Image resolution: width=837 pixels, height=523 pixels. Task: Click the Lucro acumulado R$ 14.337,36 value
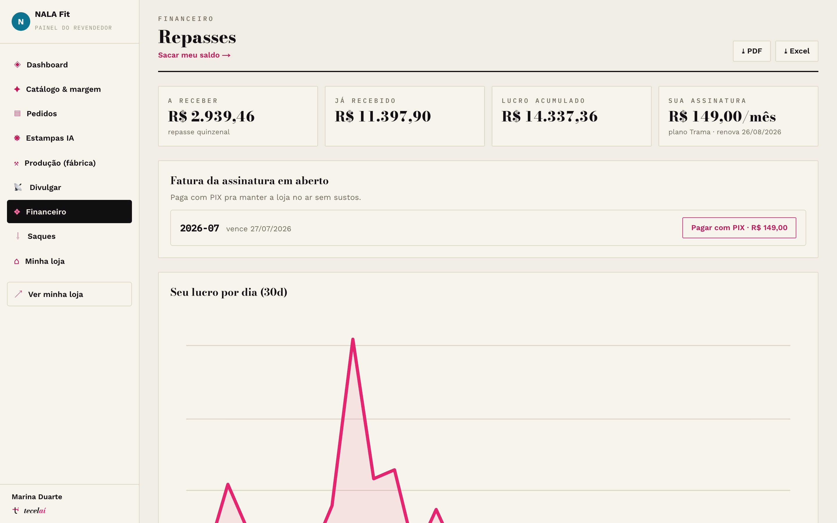pyautogui.click(x=550, y=116)
